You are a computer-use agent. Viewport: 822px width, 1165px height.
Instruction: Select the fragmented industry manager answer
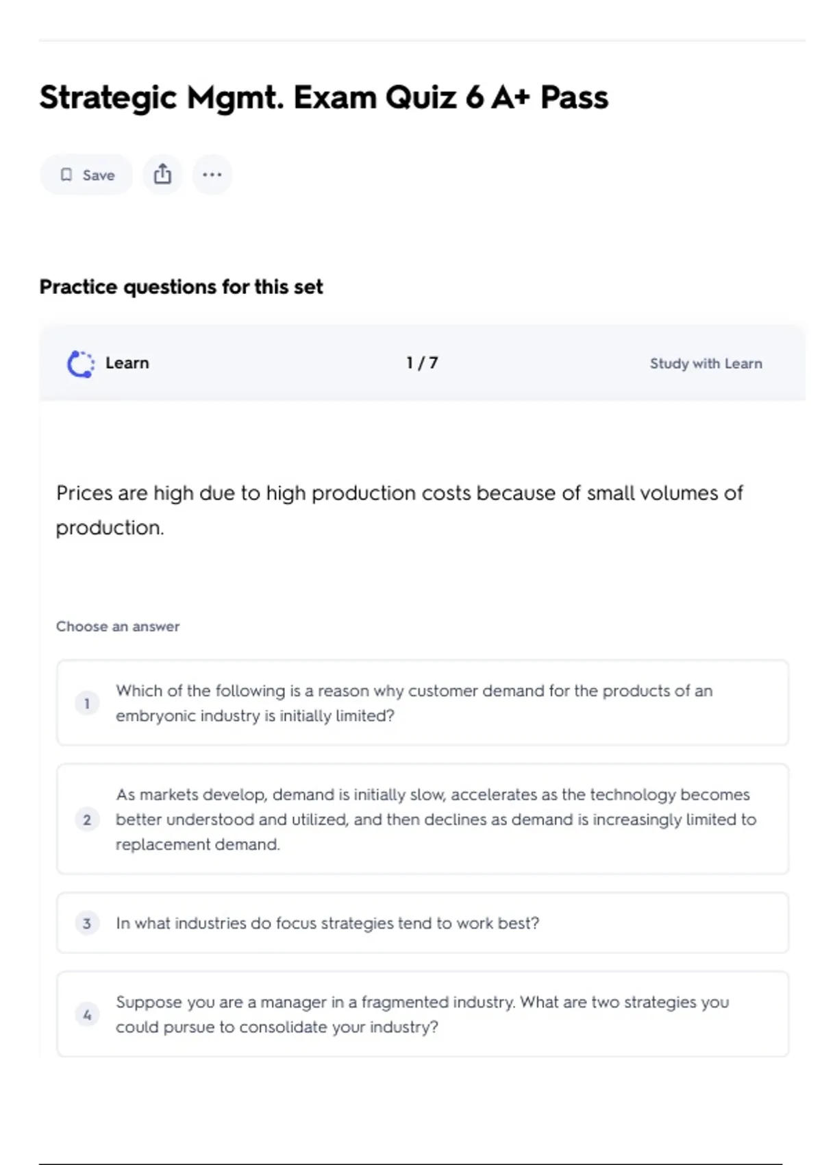(422, 1015)
